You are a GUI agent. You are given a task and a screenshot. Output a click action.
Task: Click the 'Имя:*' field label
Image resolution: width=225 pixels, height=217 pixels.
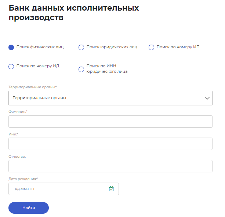pos(13,134)
